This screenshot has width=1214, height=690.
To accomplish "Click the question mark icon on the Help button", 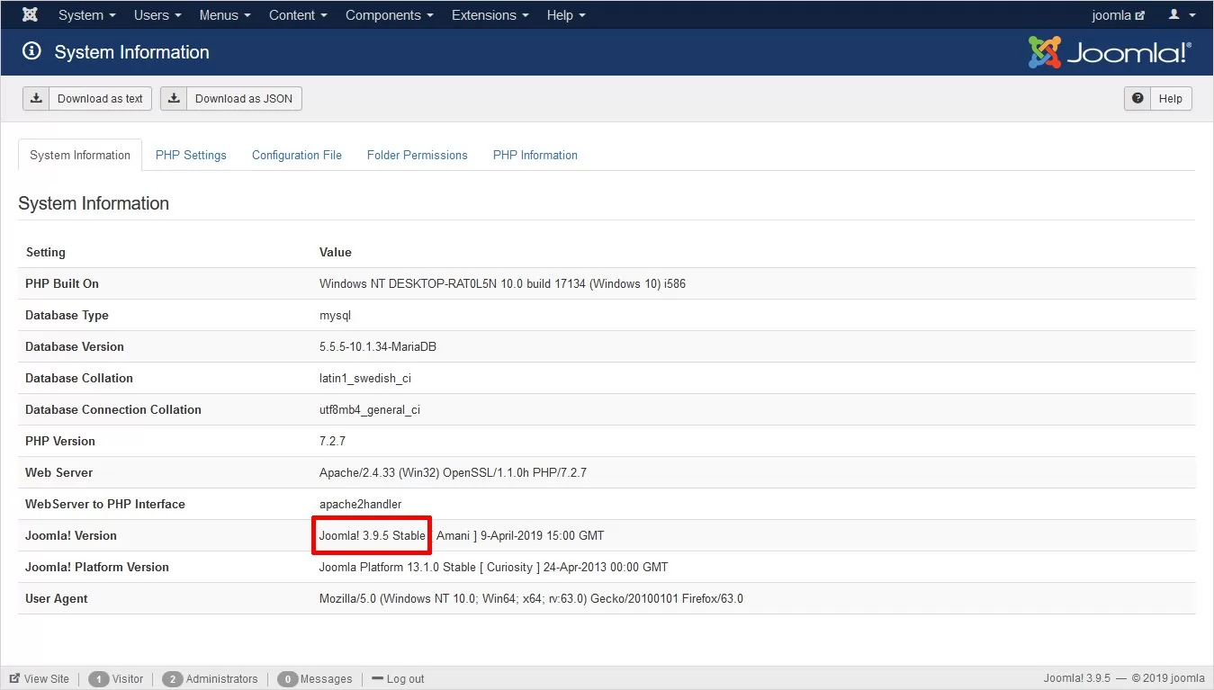I will pyautogui.click(x=1138, y=99).
